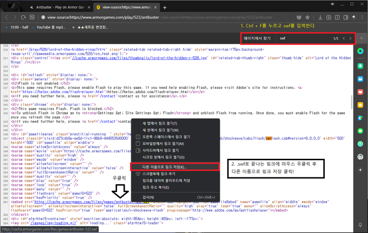The height and width of the screenshot is (233, 368).
Task: Open the green bell sidebar icon
Action: (x=360, y=66)
